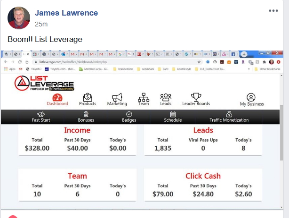The width and height of the screenshot is (289, 218).
Task: Click the Adobe Acrobat extension icon
Action: point(222,62)
